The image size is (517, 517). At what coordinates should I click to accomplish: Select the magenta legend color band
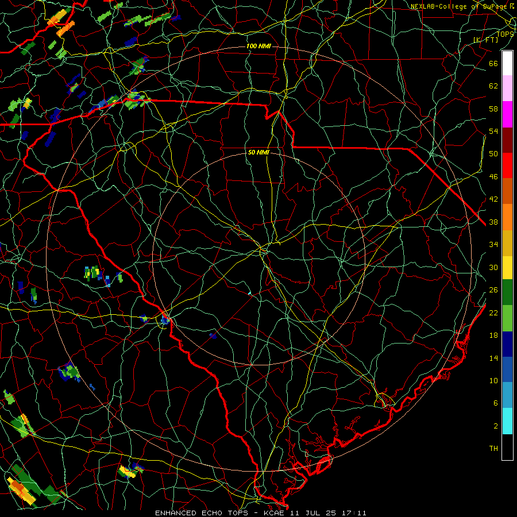(x=507, y=114)
